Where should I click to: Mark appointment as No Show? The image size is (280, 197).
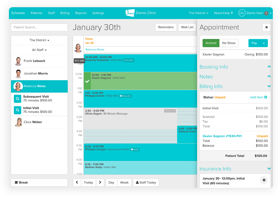[x=229, y=43]
